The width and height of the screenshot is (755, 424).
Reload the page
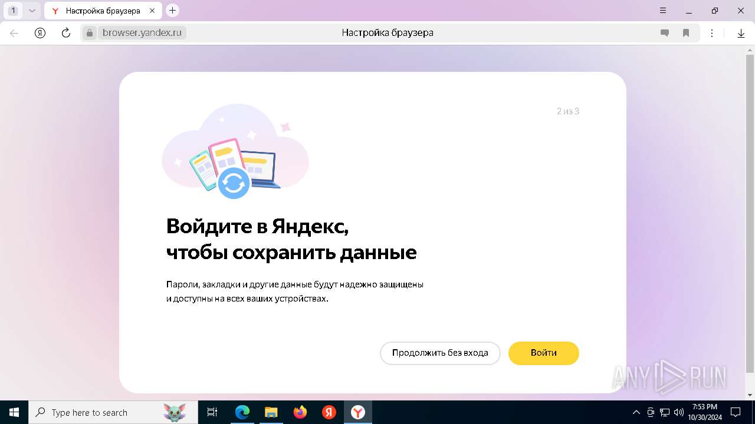pos(66,33)
